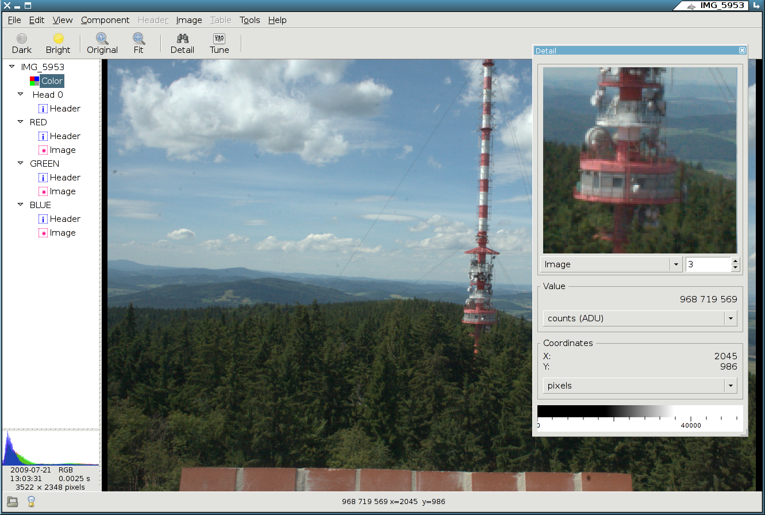Click the lightbulb icon in status bar

32,501
